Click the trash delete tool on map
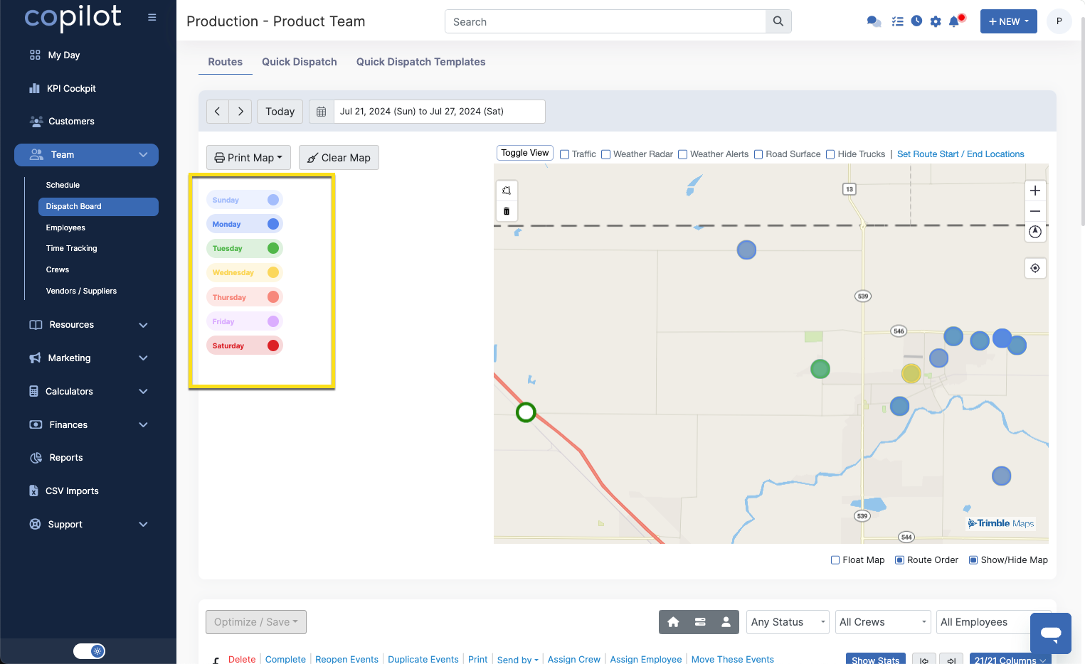 pyautogui.click(x=507, y=211)
